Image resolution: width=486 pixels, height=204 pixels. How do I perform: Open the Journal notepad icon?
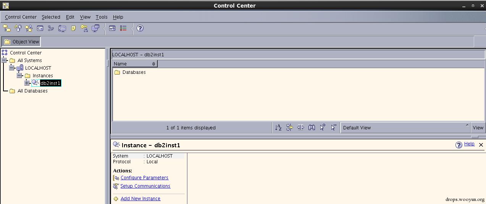[73, 28]
